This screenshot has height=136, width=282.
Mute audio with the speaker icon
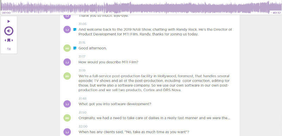click(9, 31)
